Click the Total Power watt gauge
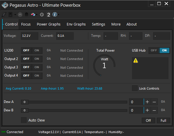Image resolution: width=174 pixels, height=136 pixels. [x=104, y=65]
